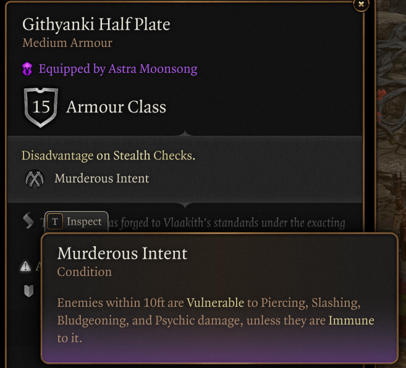Open the Vulnerable keyword link

215,303
